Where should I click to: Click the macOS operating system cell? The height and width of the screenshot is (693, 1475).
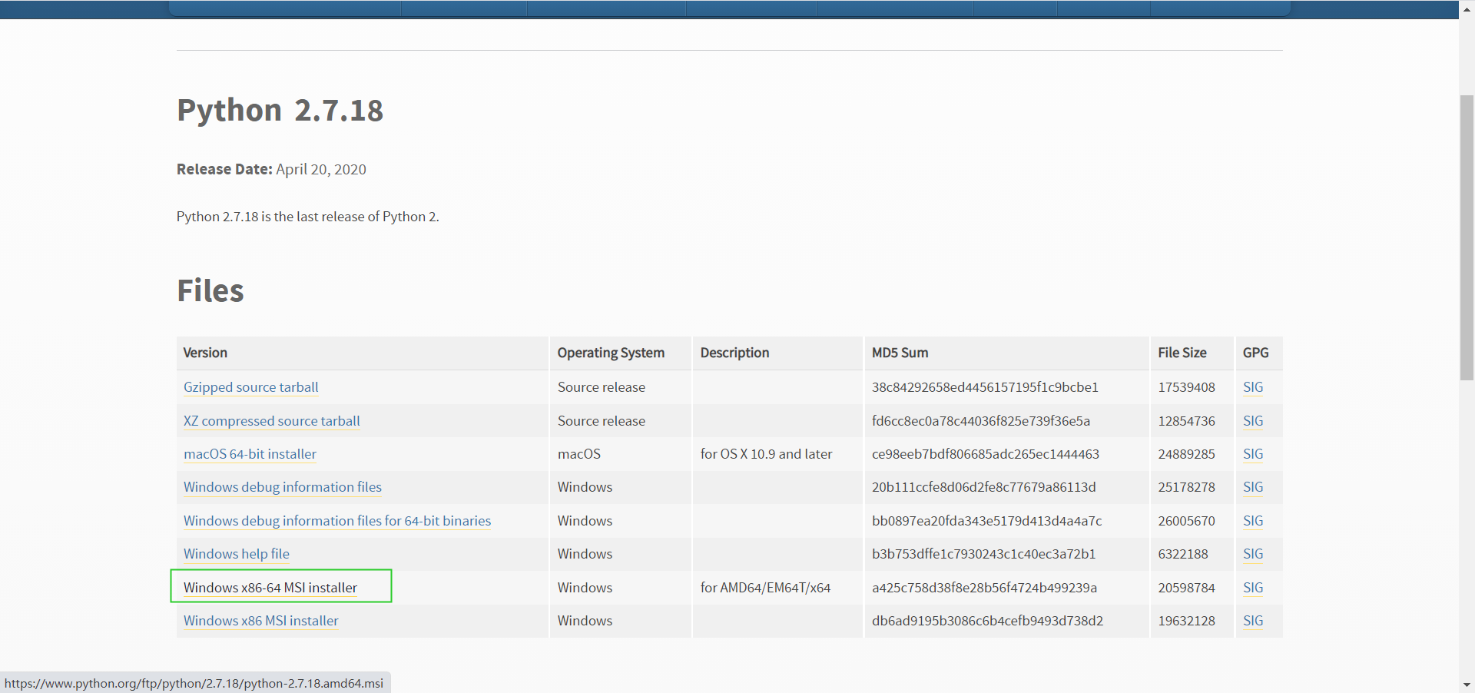[579, 454]
